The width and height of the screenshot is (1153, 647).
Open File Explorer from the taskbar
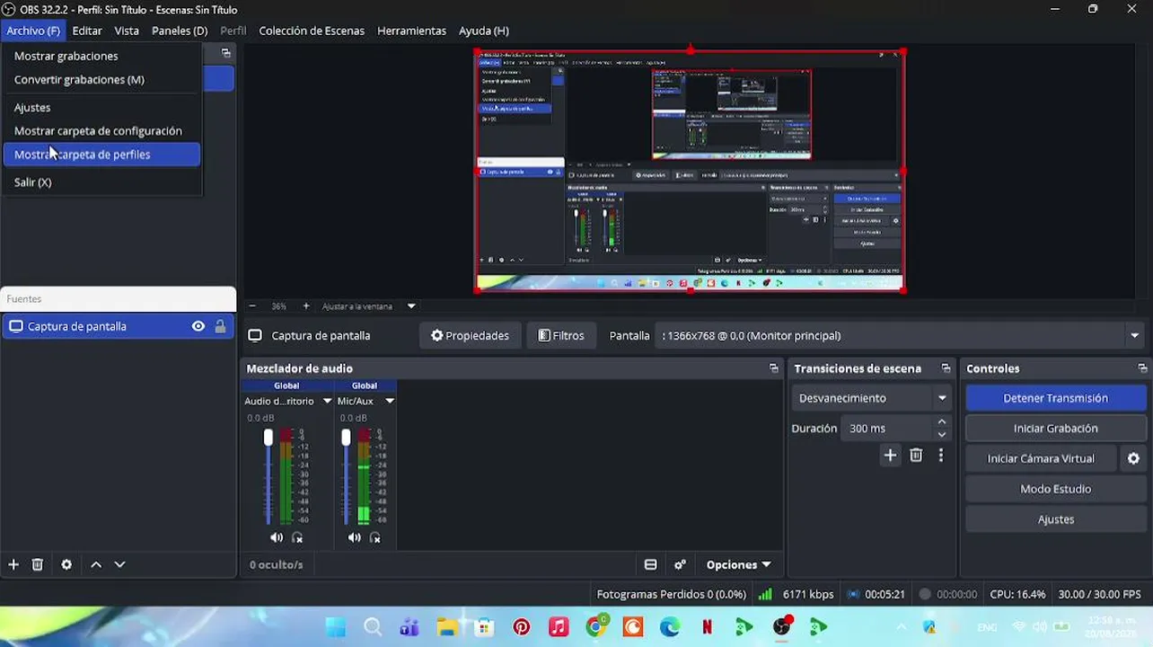[447, 627]
